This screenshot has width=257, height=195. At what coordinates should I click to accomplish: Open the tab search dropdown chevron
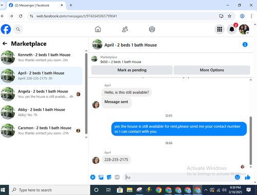pyautogui.click(x=2, y=5)
